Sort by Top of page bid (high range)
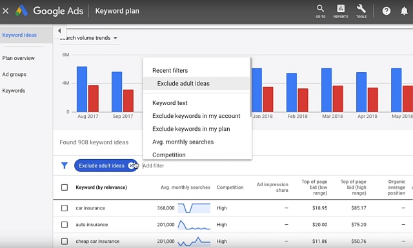 (x=353, y=187)
